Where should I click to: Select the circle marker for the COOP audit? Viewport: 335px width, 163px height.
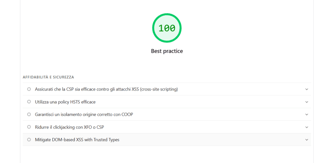pos(29,114)
